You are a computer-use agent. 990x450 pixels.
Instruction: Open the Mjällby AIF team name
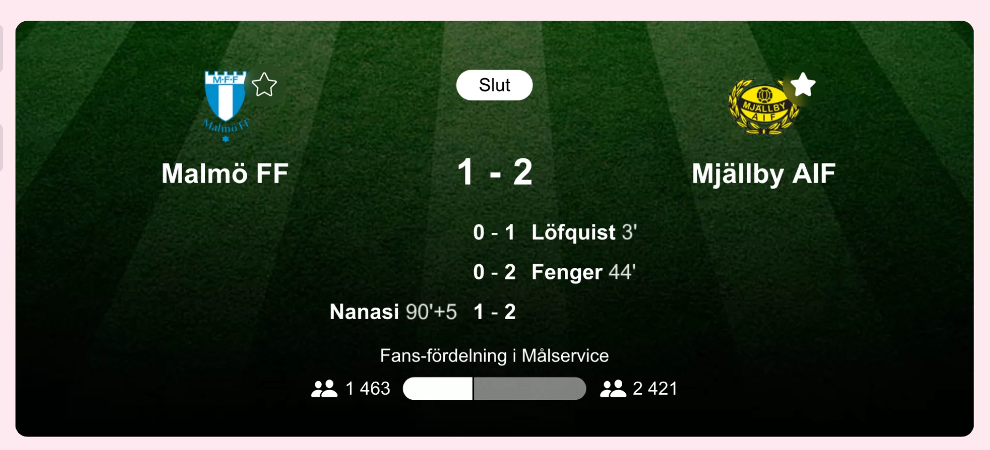click(763, 174)
